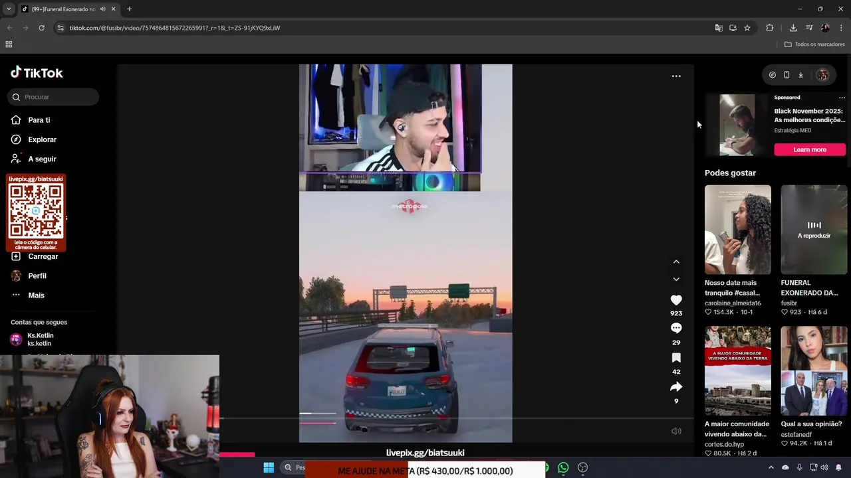Open the Qual a sua opinião thumbnail

[x=814, y=370]
